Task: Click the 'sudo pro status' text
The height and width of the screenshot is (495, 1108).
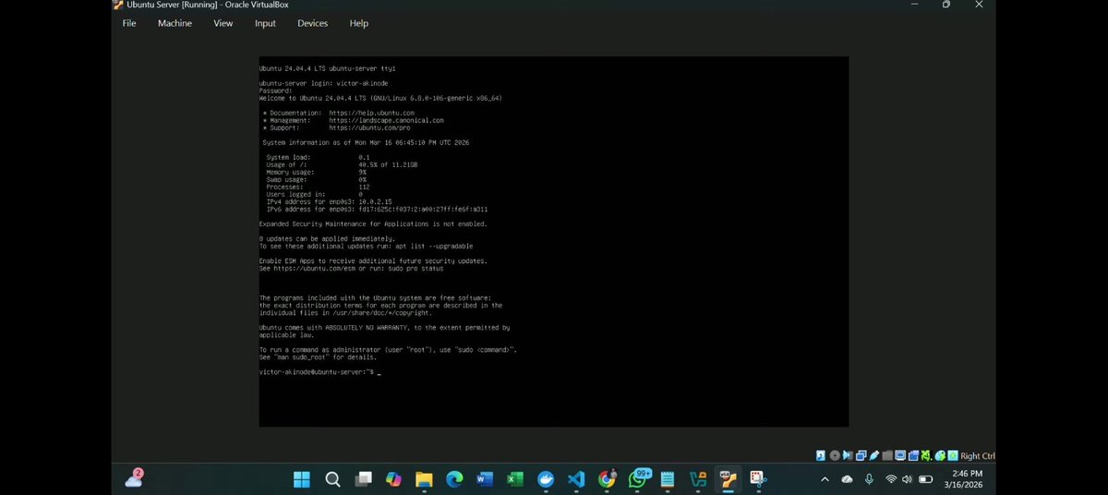Action: (x=415, y=269)
